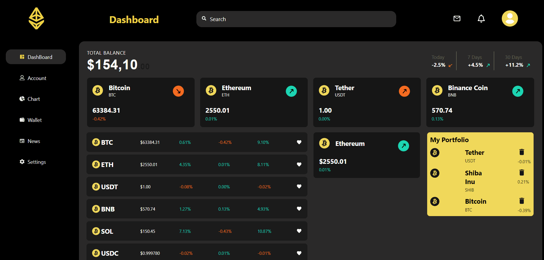Click the SOL price $150.45
This screenshot has width=544, height=260.
coord(147,231)
